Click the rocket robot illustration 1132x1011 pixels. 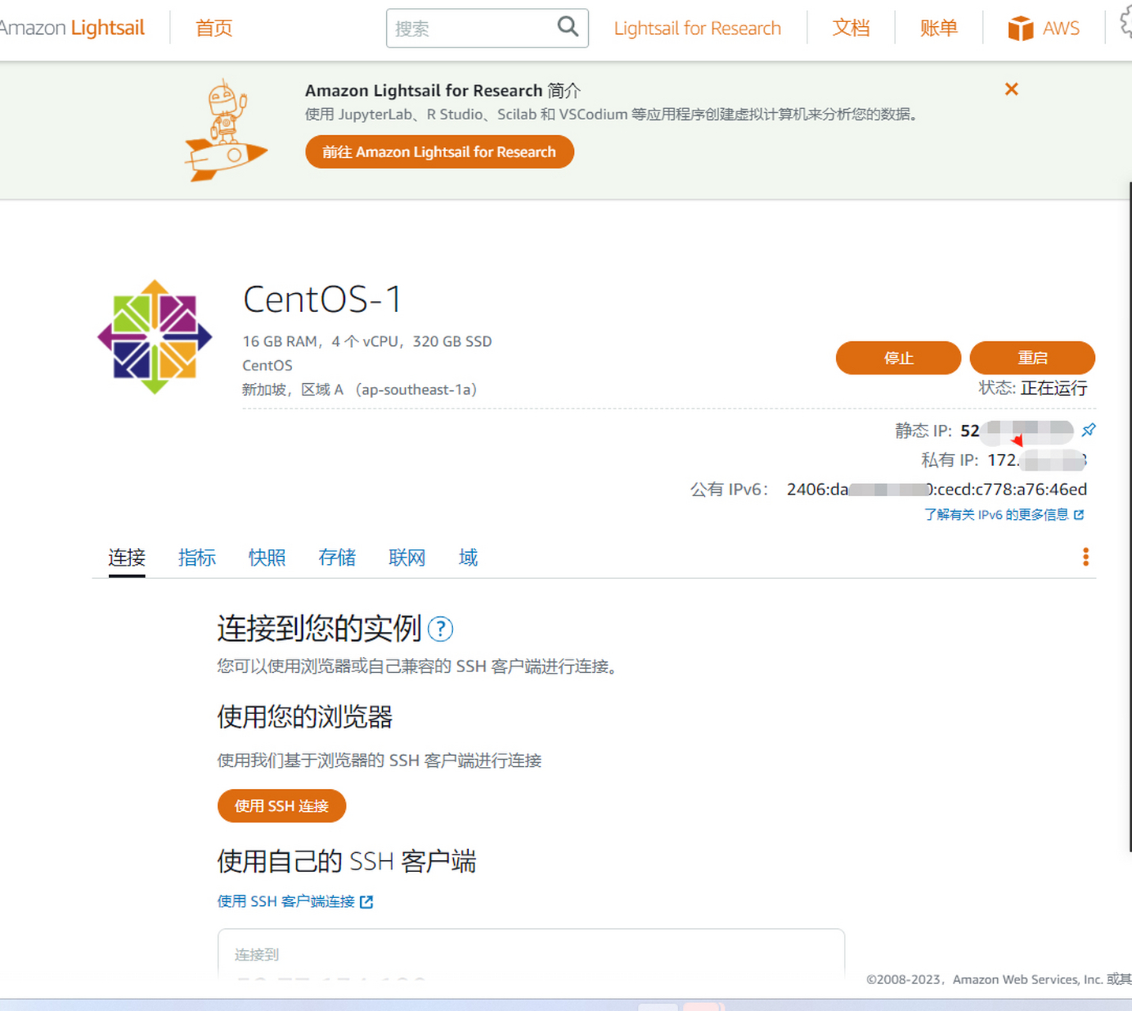226,130
